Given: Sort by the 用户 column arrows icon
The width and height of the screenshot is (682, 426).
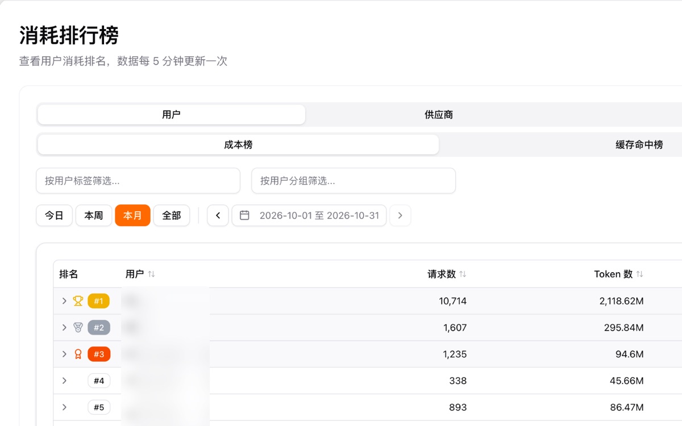Looking at the screenshot, I should click(151, 274).
